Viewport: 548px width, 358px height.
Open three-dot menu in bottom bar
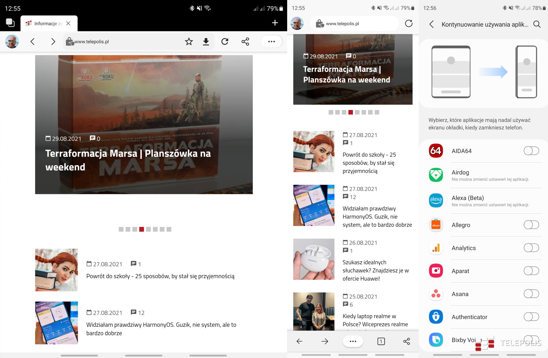pyautogui.click(x=353, y=341)
